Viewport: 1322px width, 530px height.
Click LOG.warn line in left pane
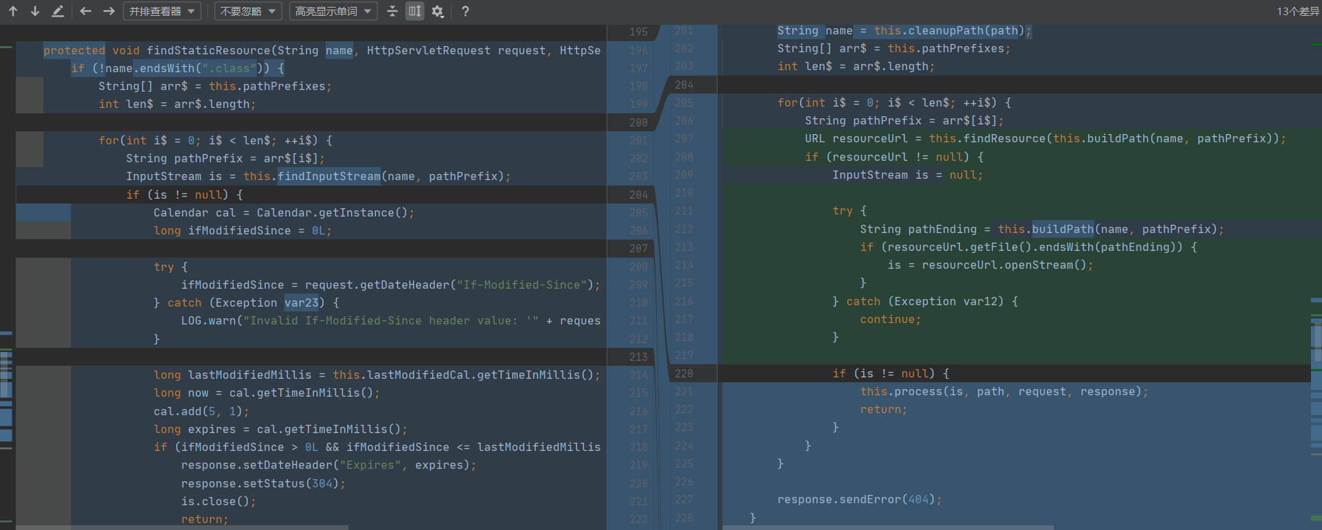(x=390, y=320)
